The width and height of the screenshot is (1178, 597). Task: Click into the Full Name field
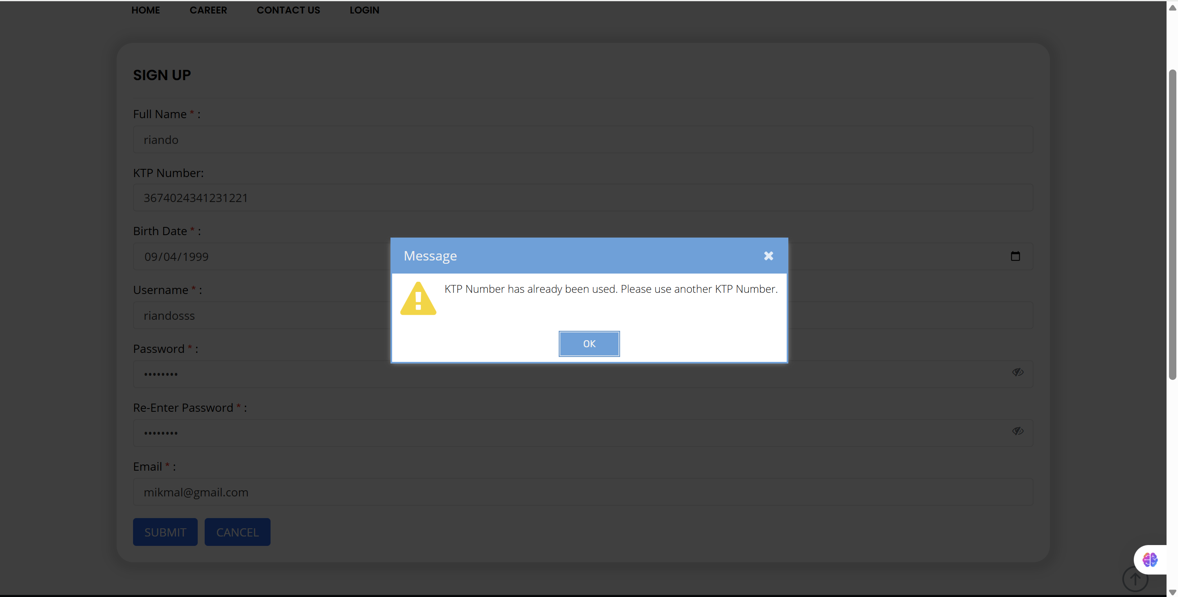click(582, 140)
